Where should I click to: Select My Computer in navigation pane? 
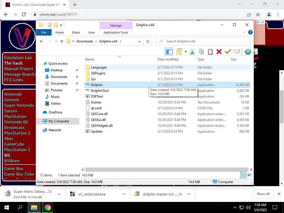(58, 121)
